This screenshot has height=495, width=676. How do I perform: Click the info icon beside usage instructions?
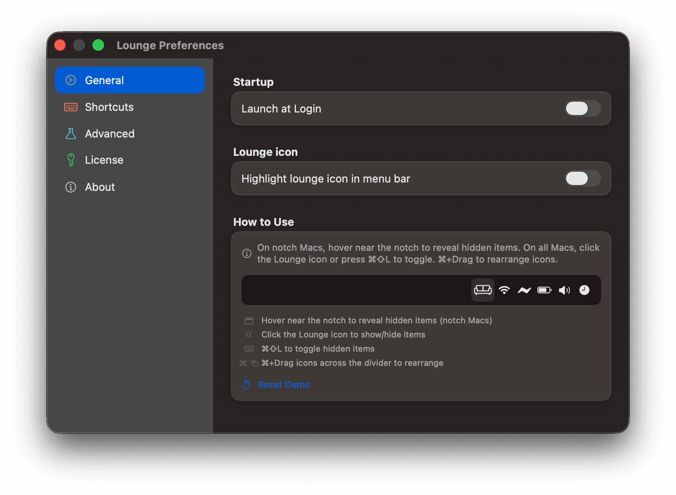pos(247,253)
